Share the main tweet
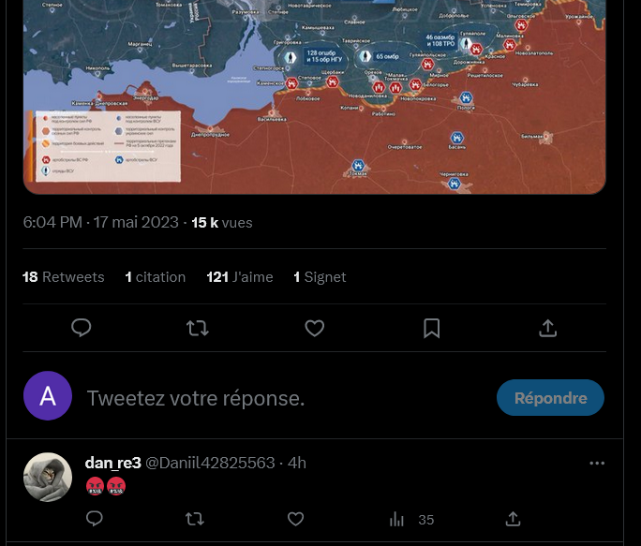 pos(548,328)
